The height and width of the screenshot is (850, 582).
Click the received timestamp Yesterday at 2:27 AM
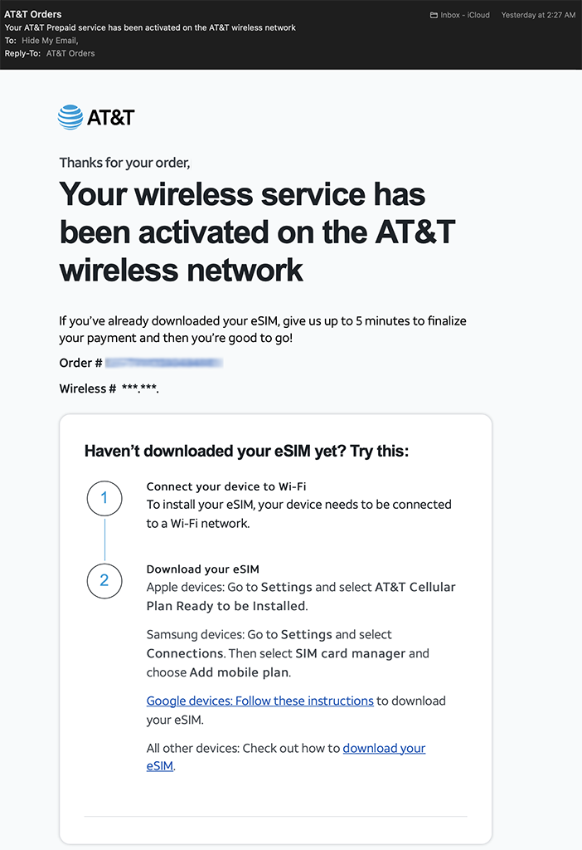click(538, 15)
